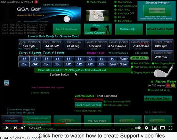Select GSA / ProX option
Viewport: 177px width, 140px height.
click(115, 10)
